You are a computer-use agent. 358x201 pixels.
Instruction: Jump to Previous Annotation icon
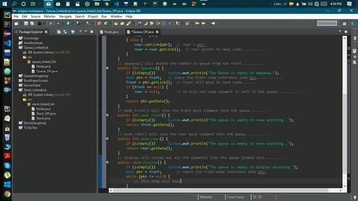point(187,23)
